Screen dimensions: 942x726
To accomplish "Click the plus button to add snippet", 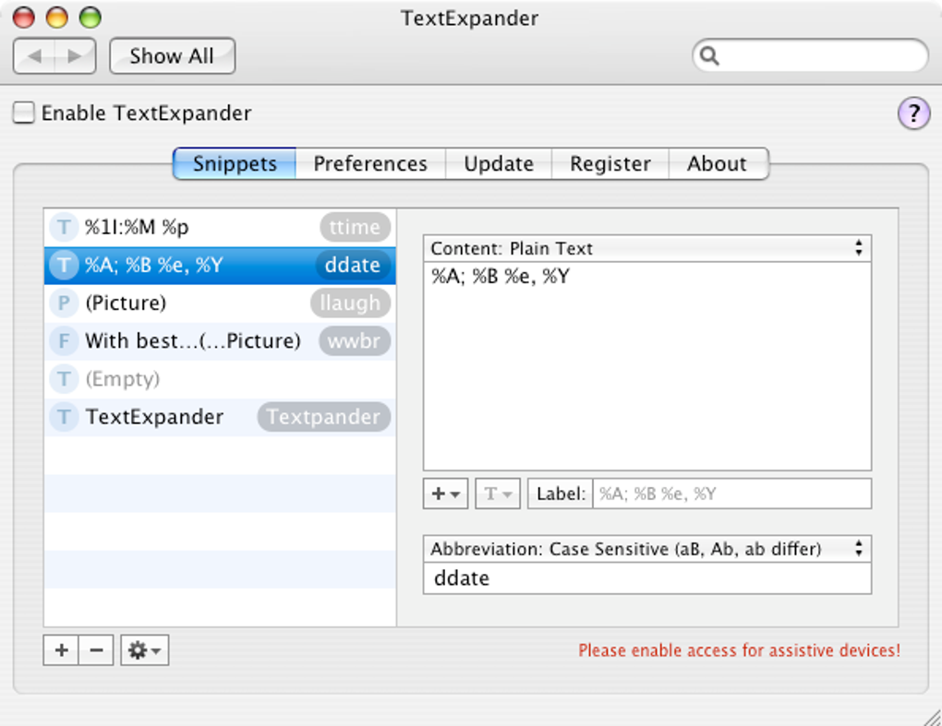I will (61, 650).
